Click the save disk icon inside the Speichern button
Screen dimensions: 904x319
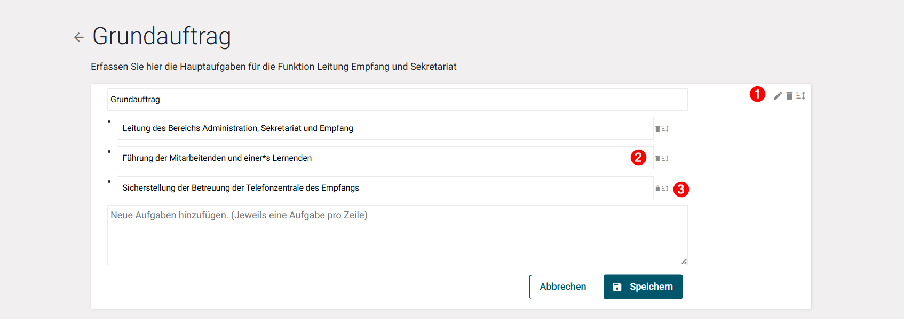point(617,287)
